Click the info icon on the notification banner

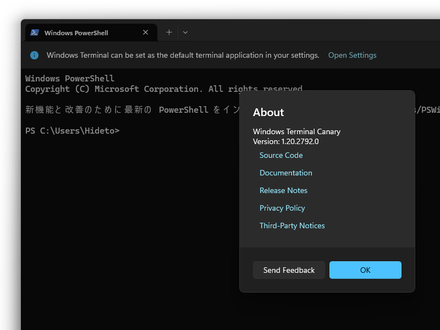click(34, 55)
